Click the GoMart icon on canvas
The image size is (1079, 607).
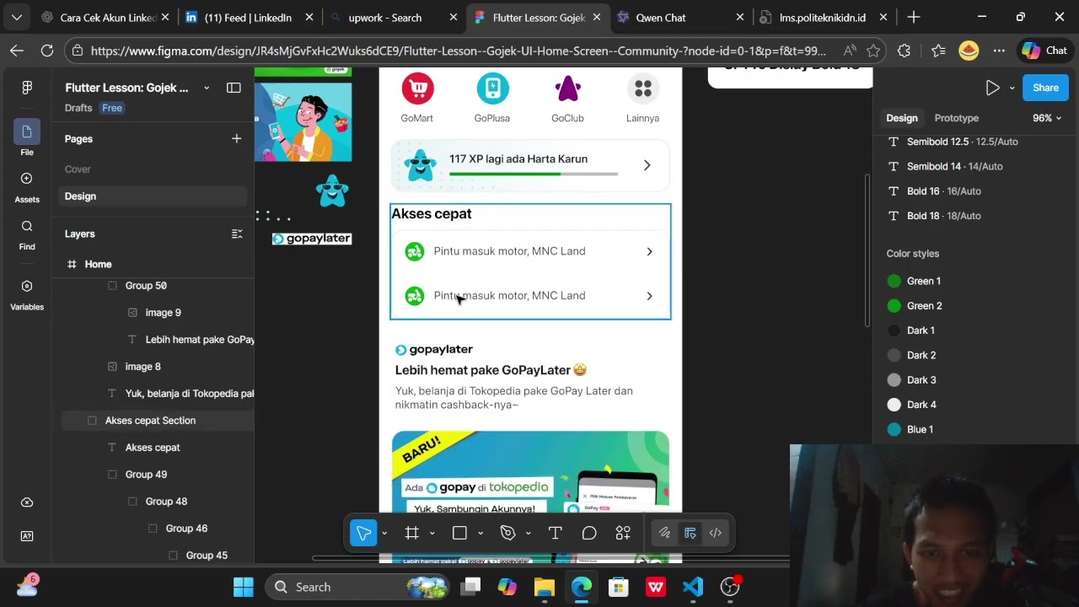(x=417, y=89)
